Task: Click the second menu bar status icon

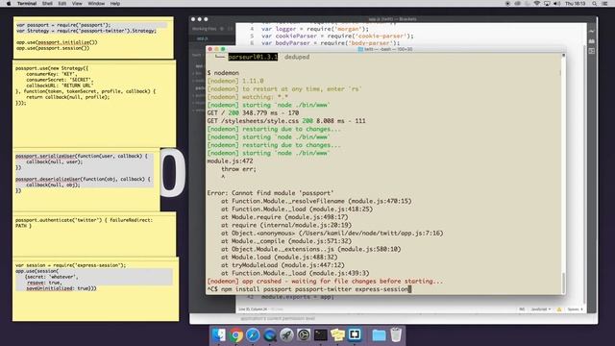Action: click(517, 4)
